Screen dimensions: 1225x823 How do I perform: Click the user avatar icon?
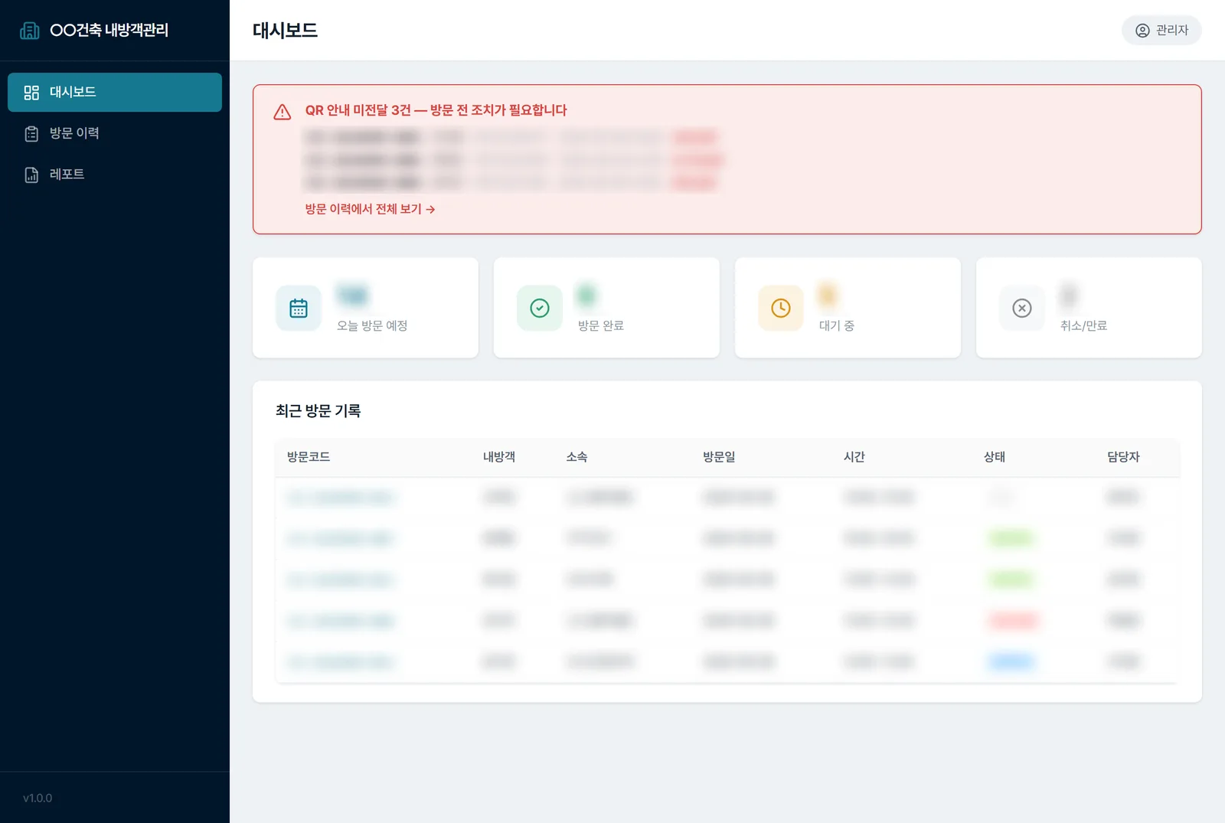[x=1142, y=31]
